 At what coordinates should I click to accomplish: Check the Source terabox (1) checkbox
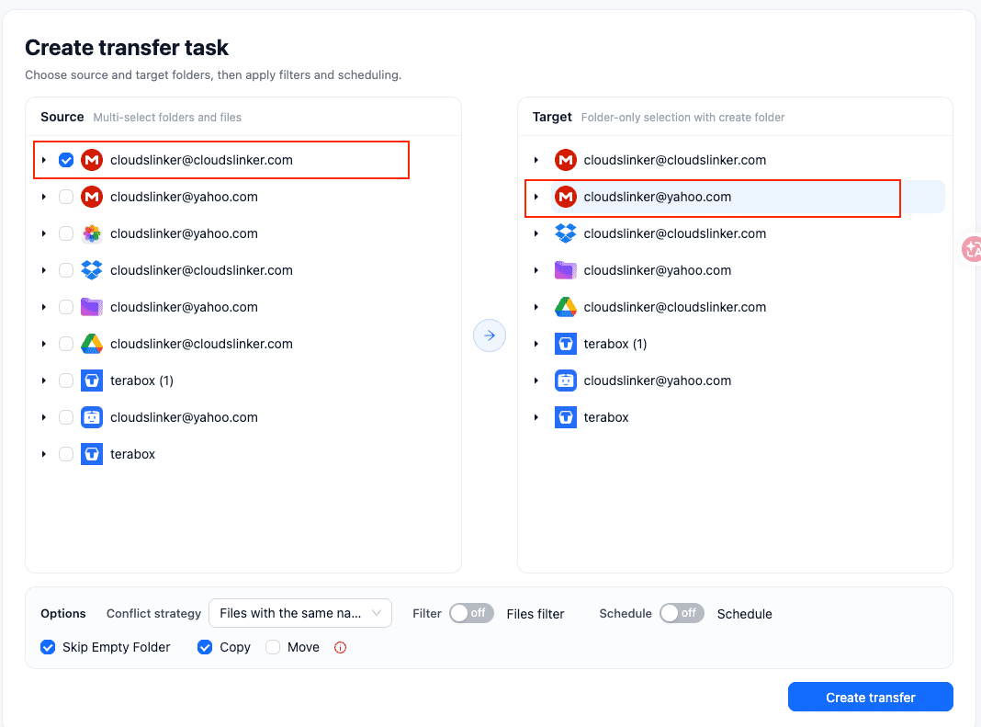66,381
